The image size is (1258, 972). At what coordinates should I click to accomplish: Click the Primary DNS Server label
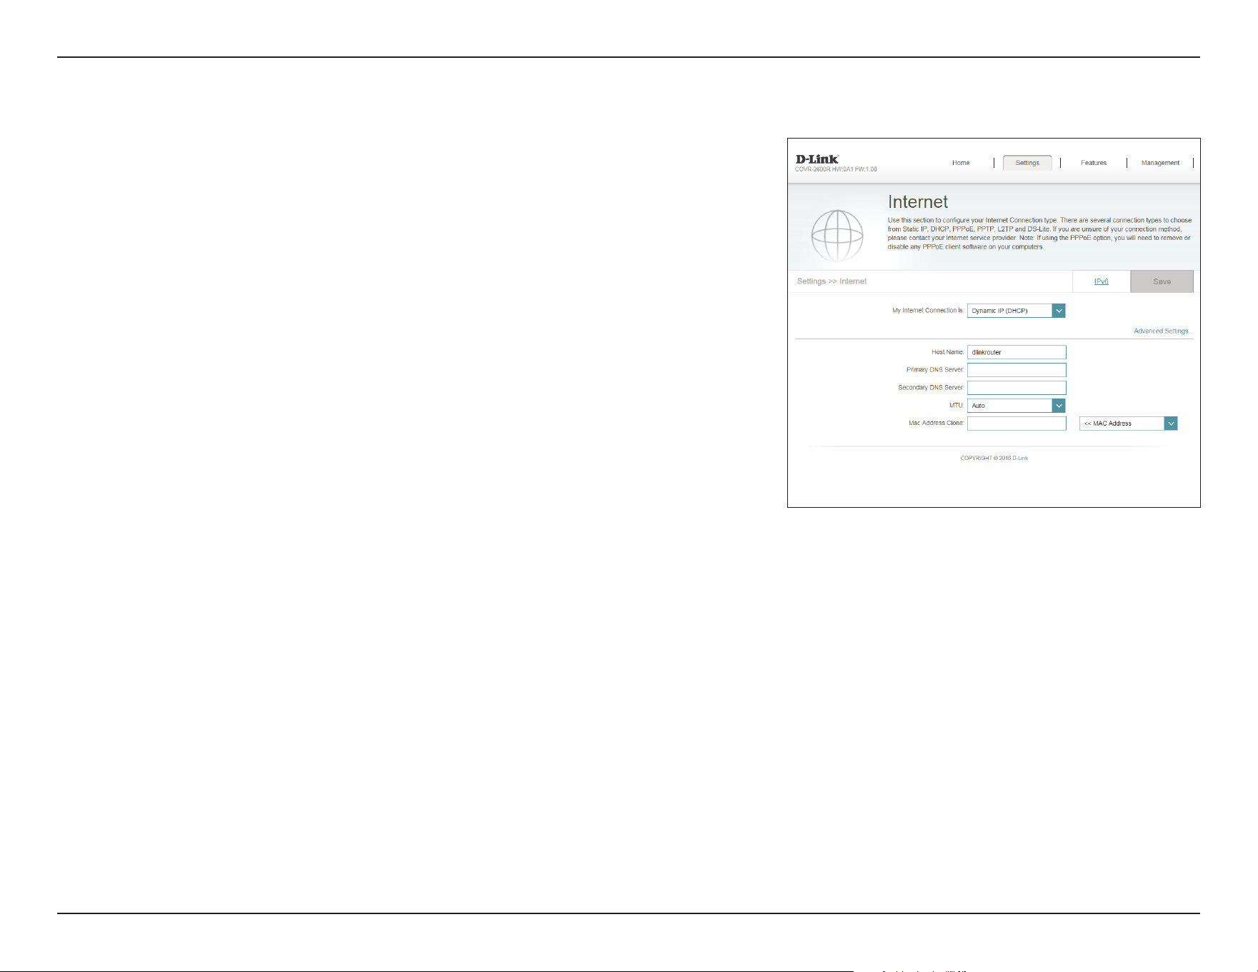[x=935, y=370]
